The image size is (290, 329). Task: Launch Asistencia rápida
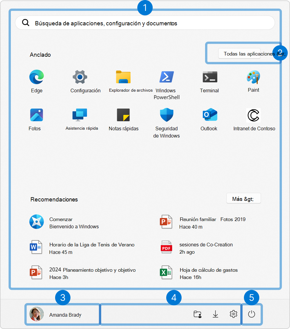(80, 115)
